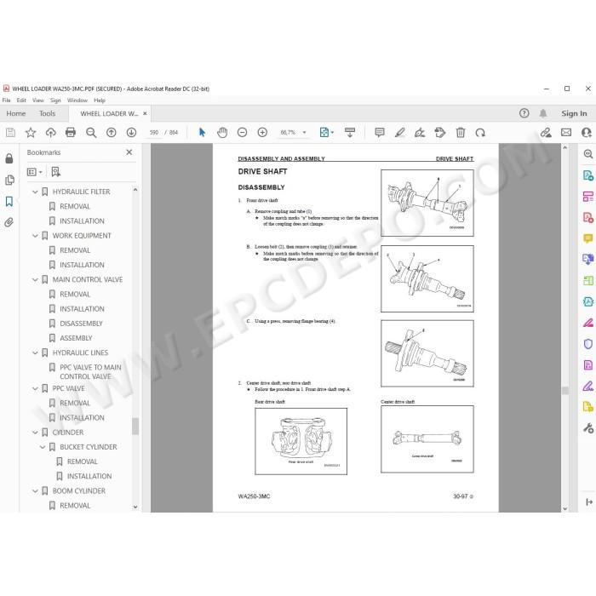Choose the Hand pan tool
This screenshot has width=596, height=596.
pos(222,132)
